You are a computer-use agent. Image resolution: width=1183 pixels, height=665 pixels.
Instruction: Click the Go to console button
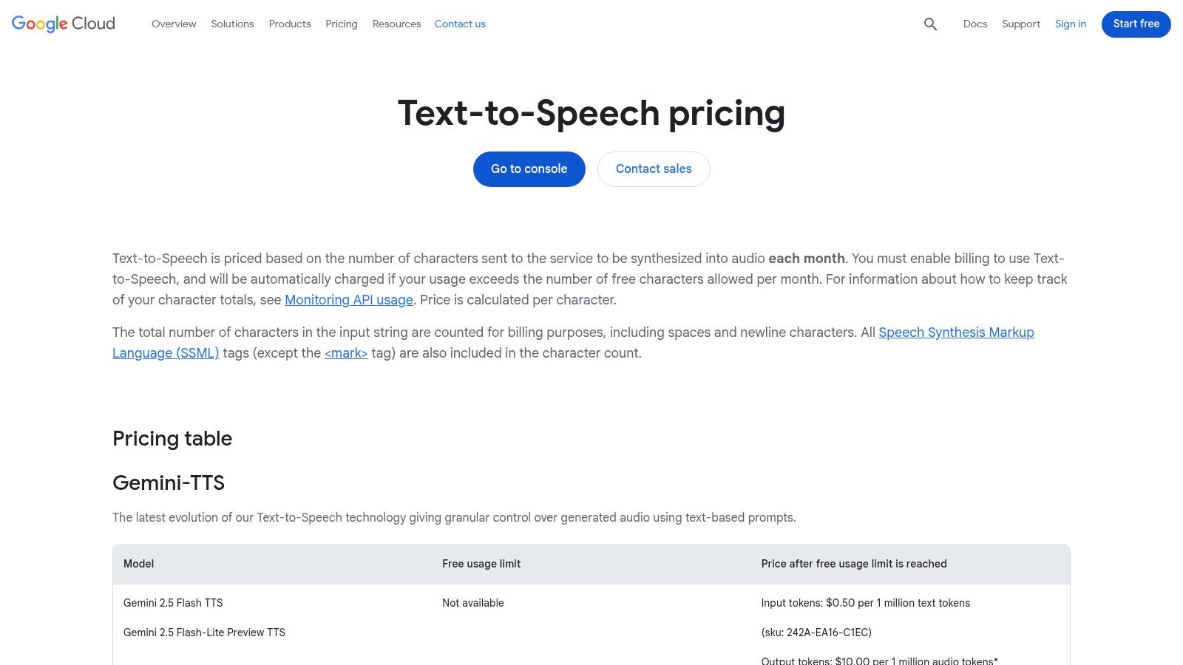click(529, 168)
